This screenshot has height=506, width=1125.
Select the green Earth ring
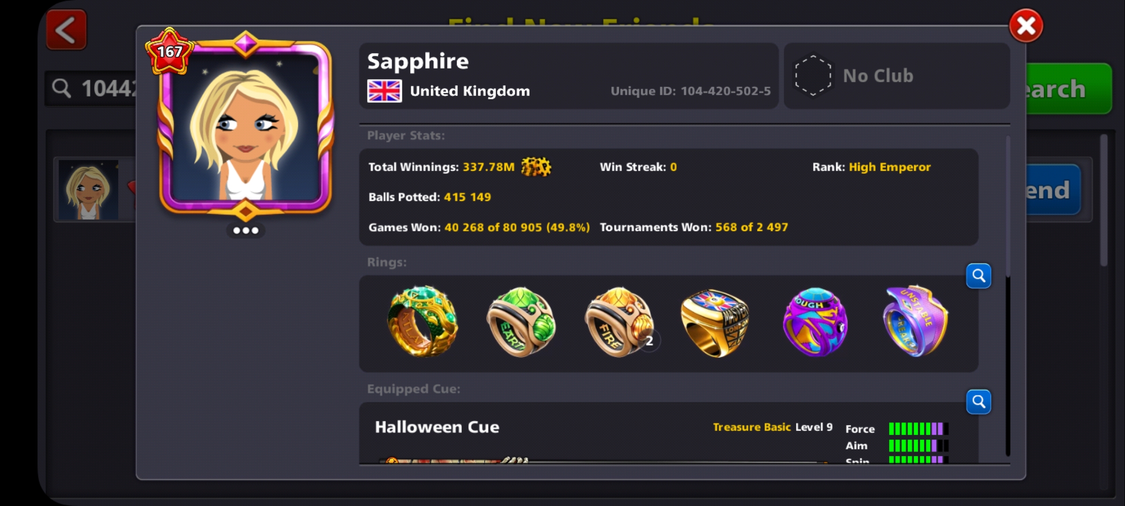coord(521,322)
